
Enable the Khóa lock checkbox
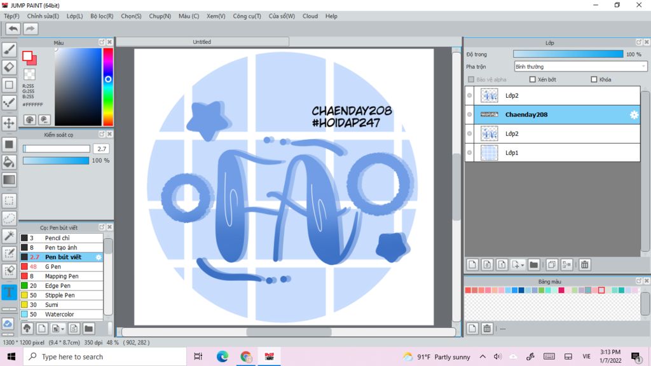(594, 79)
